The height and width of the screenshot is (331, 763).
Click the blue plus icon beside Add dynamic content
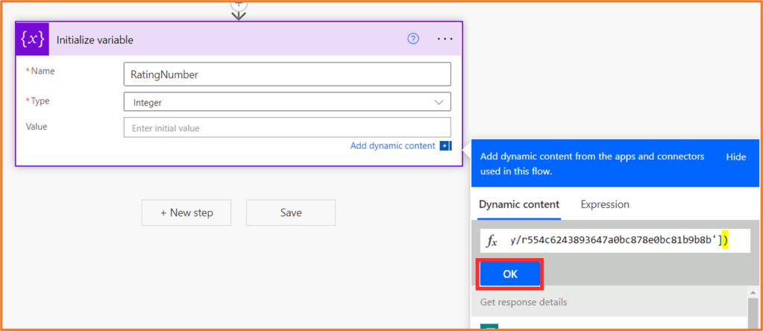point(445,146)
